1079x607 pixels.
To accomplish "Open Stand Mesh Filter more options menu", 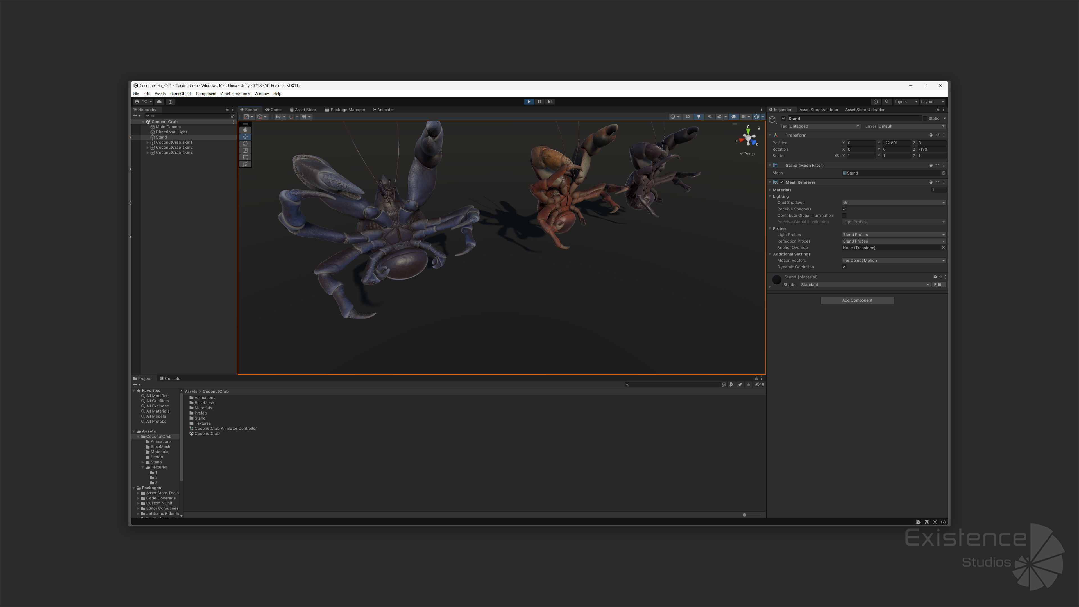I will (x=944, y=166).
